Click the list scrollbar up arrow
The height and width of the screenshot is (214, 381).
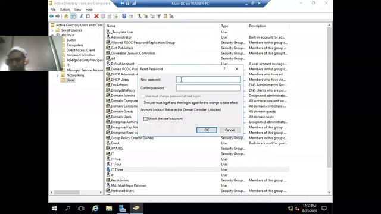pyautogui.click(x=329, y=25)
